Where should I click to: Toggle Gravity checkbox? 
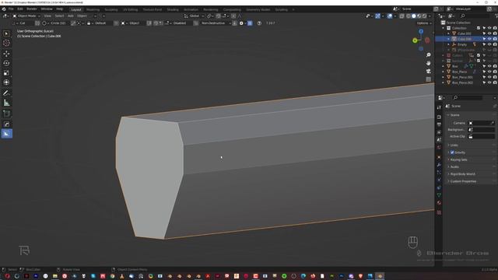click(452, 152)
